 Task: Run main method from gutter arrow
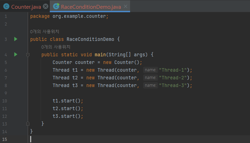pos(16,55)
